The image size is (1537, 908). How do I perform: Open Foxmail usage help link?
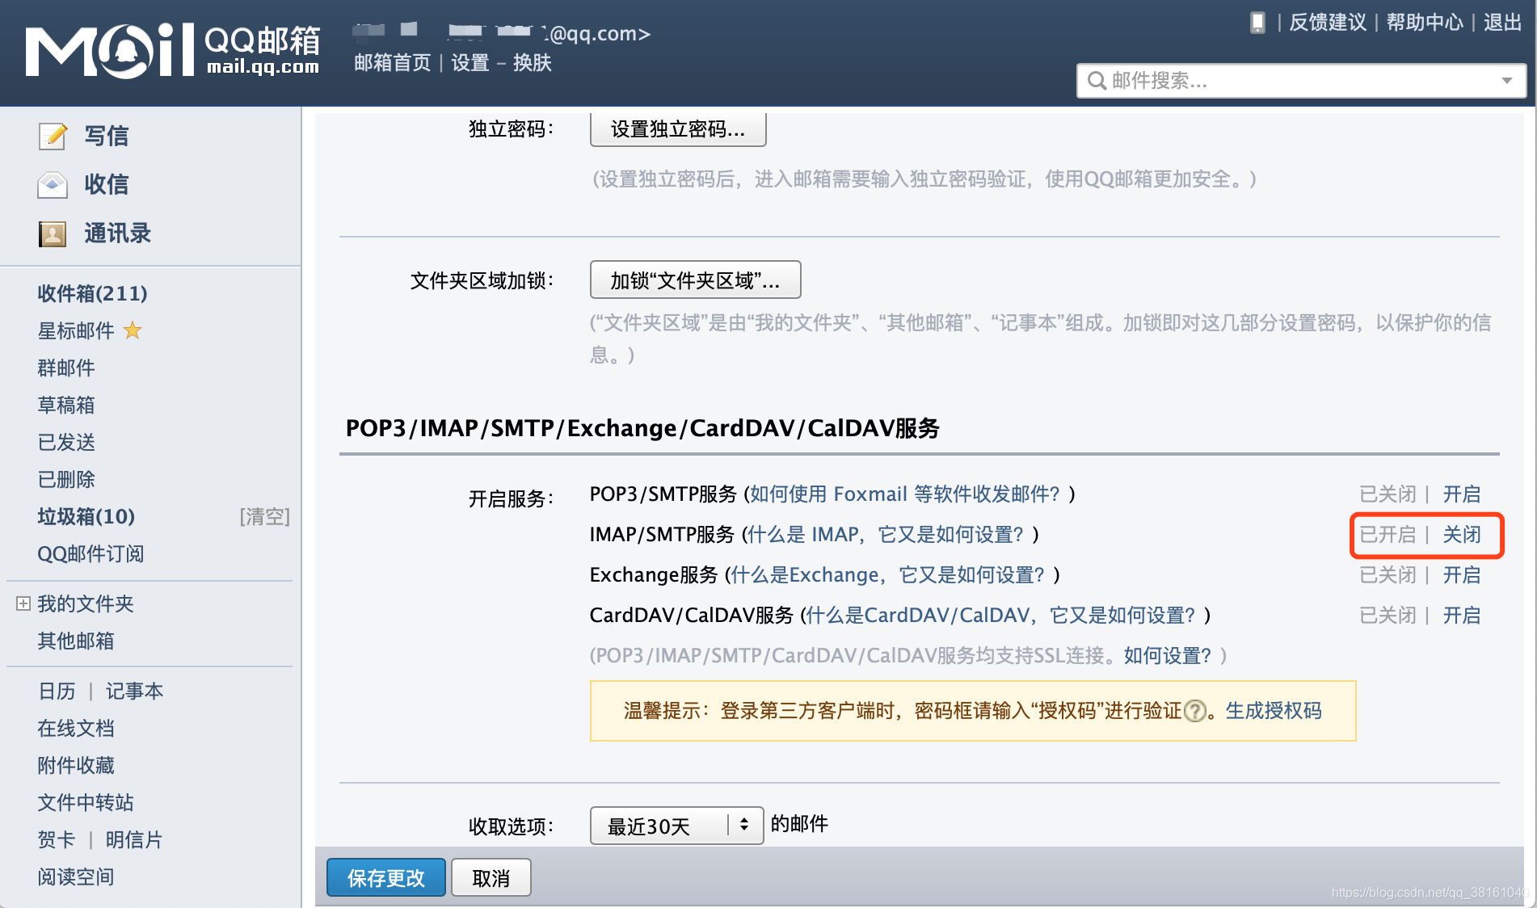[x=905, y=494]
